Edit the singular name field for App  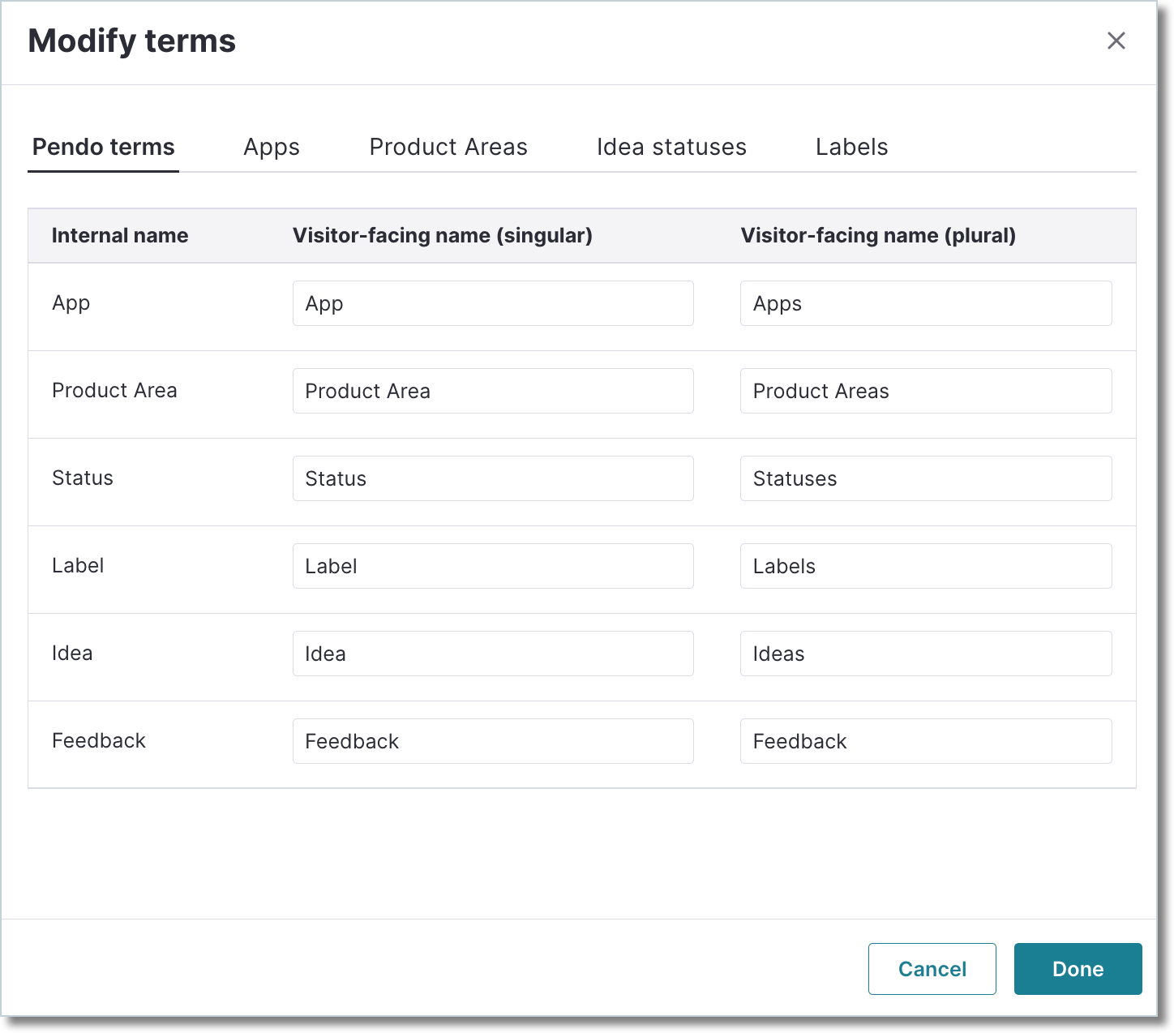493,303
